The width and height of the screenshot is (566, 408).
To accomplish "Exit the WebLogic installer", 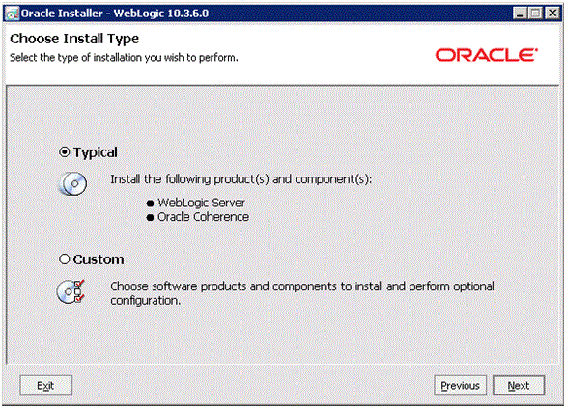I will [45, 385].
